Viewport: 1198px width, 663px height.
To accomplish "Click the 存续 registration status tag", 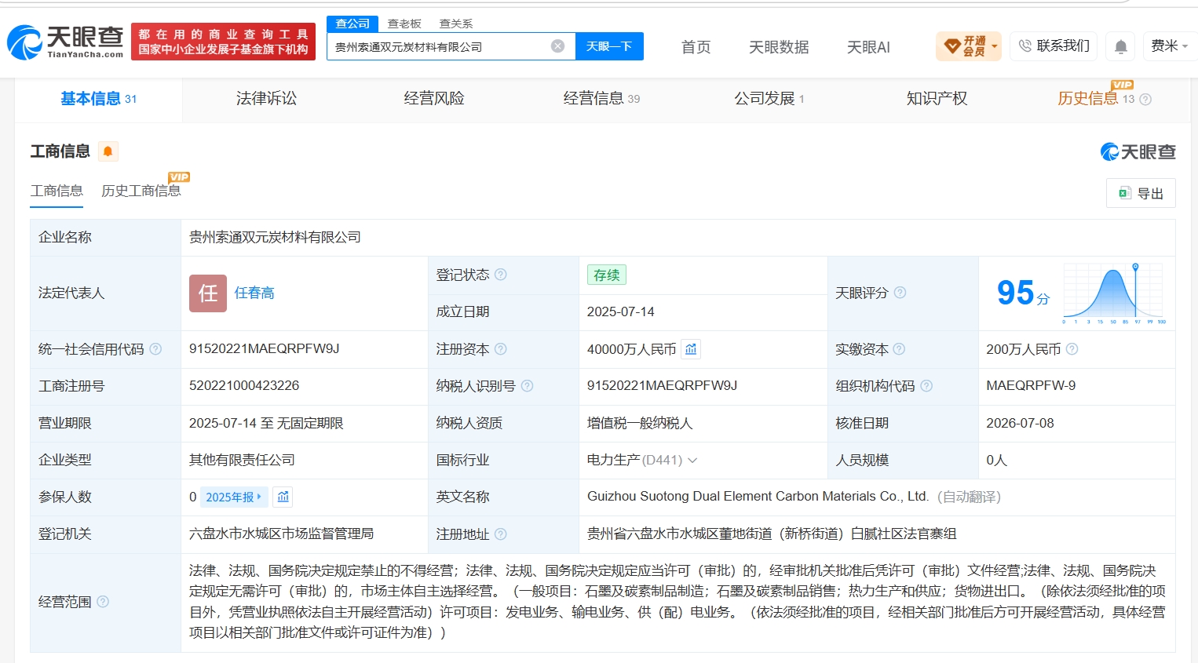I will coord(606,275).
